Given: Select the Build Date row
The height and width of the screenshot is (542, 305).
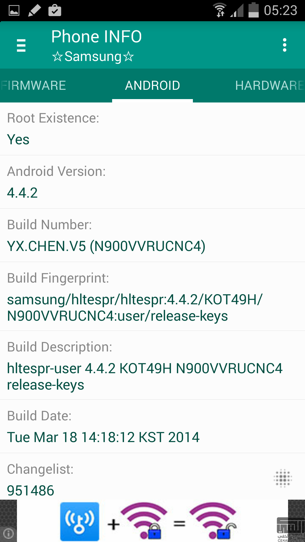Looking at the screenshot, I should click(152, 427).
